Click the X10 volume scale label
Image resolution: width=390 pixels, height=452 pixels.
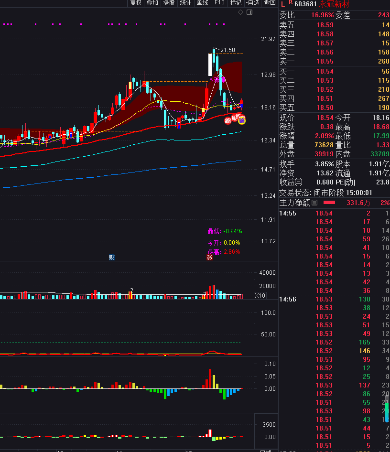pos(260,296)
